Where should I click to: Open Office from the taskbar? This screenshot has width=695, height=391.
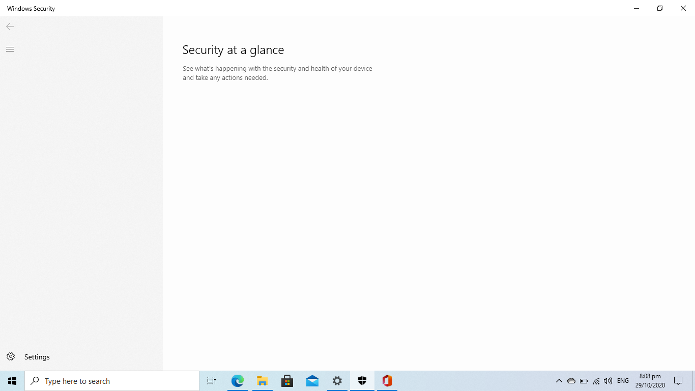[387, 381]
